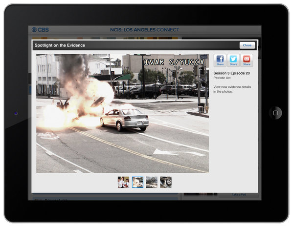Tap the NCIS: Los Angeles Connect title
The height and width of the screenshot is (226, 293).
pyautogui.click(x=144, y=30)
